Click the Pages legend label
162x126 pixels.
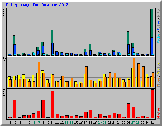coord(159,38)
